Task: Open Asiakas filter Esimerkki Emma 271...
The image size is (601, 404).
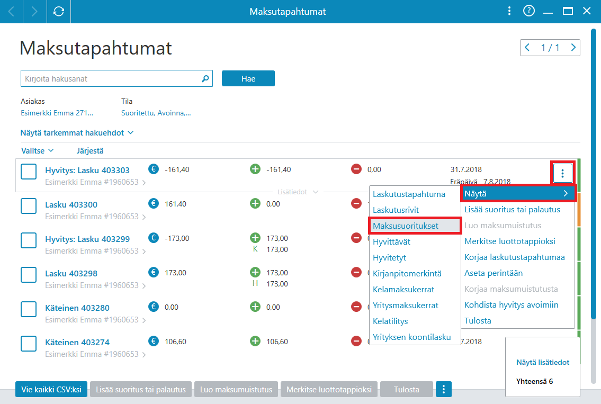Action: [57, 113]
